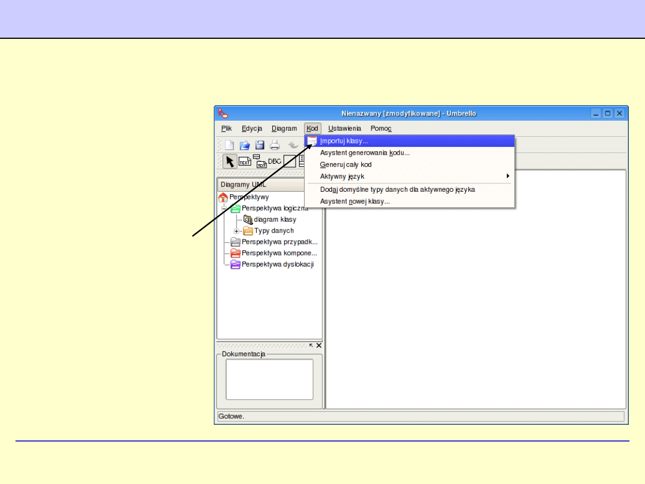Viewport: 645px width, 484px height.
Task: Click the Save floppy disk icon
Action: tap(260, 145)
